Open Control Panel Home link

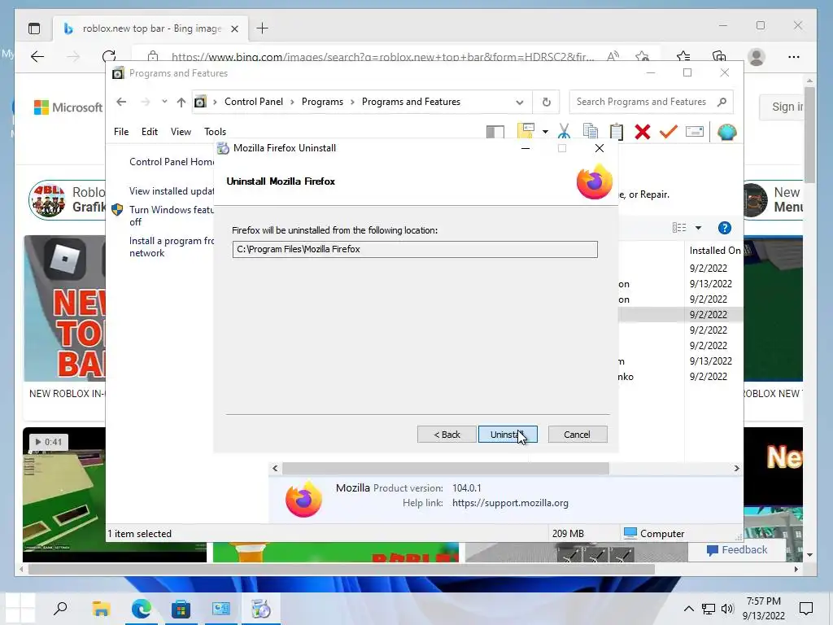pyautogui.click(x=171, y=162)
